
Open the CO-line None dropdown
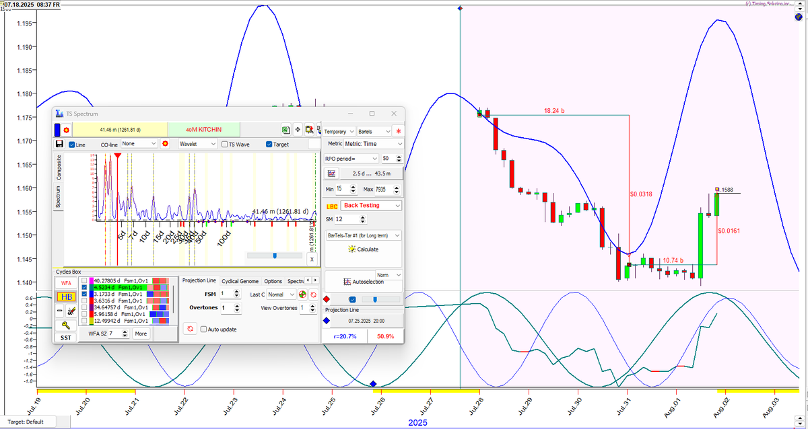[137, 143]
